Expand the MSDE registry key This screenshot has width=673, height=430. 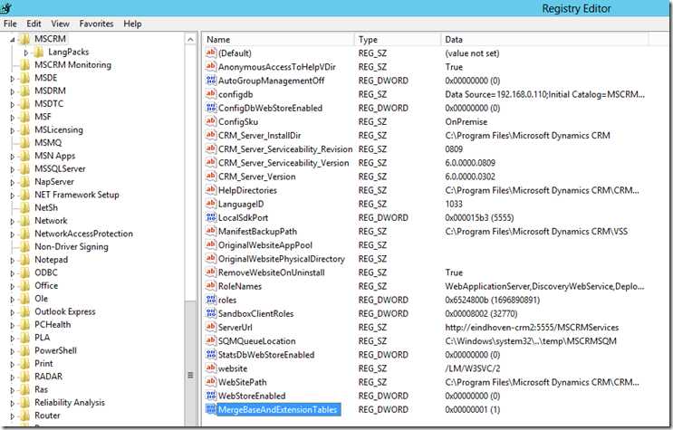pyautogui.click(x=13, y=79)
